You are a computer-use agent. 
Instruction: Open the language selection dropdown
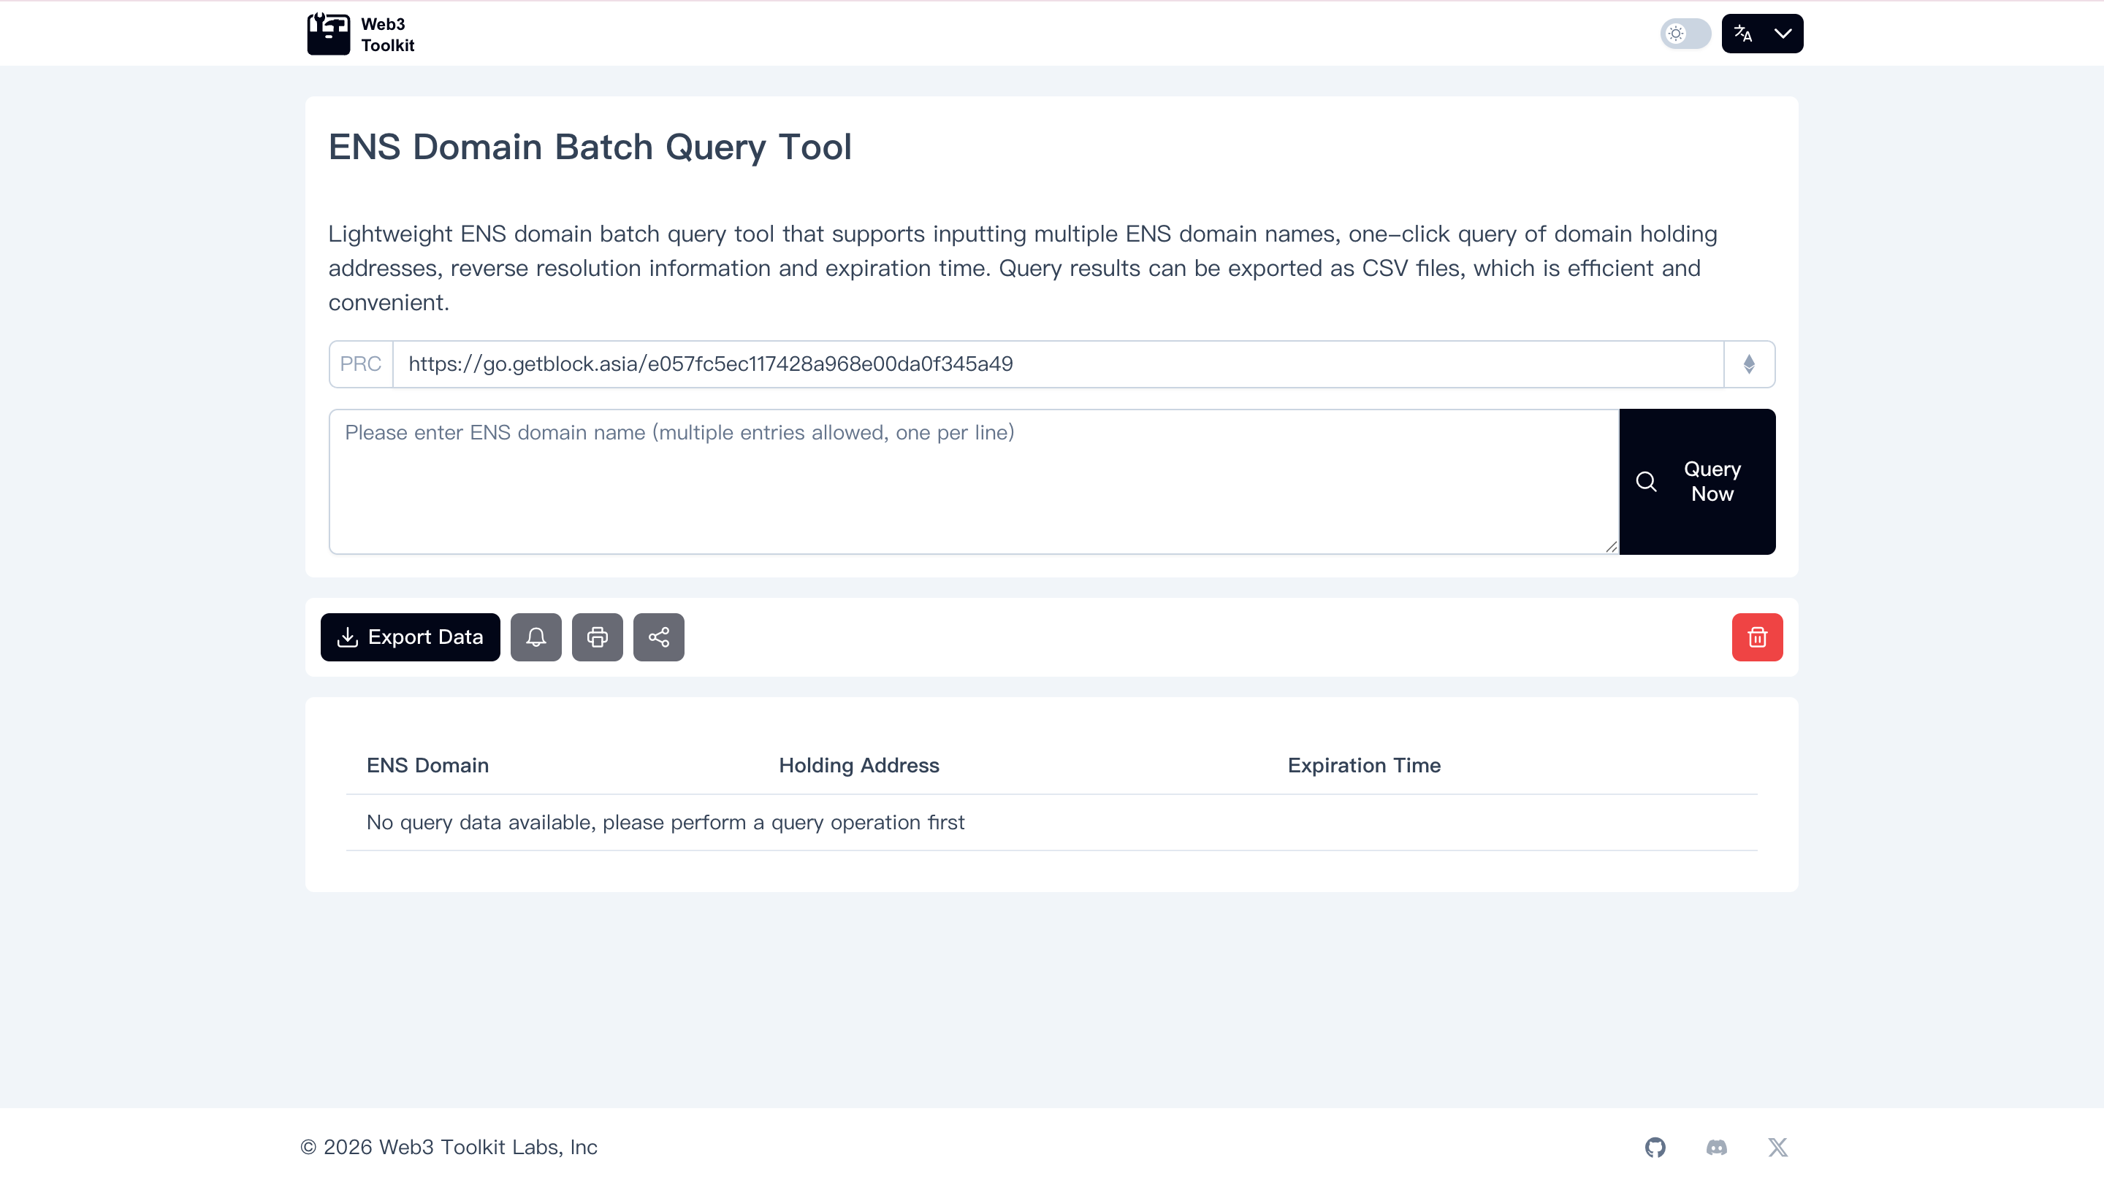click(x=1762, y=34)
